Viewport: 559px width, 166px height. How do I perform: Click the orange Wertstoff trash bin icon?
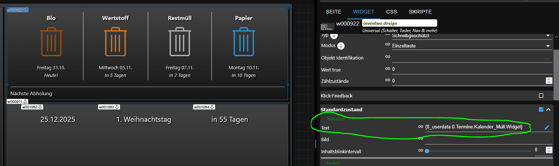[x=115, y=42]
